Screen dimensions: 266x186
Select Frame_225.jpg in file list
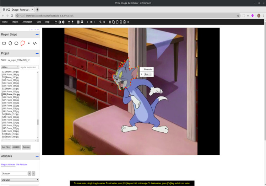10,91
